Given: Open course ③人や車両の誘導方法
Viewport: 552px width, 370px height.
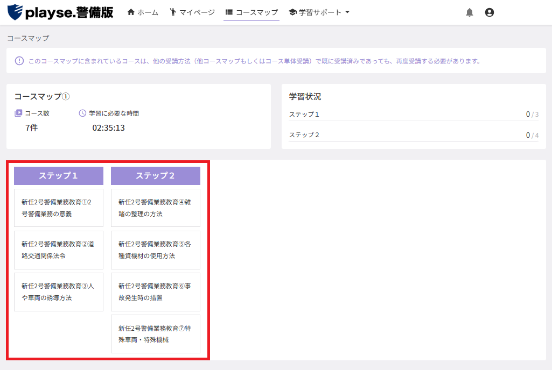Looking at the screenshot, I should click(59, 292).
